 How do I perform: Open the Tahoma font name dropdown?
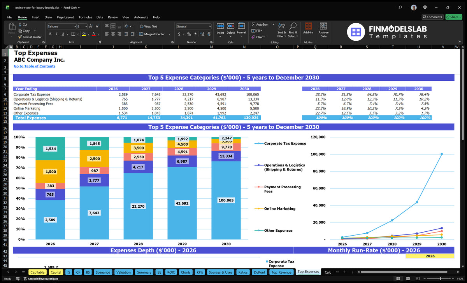tap(75, 26)
